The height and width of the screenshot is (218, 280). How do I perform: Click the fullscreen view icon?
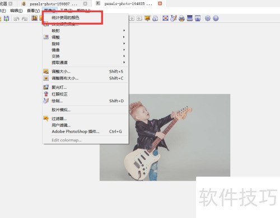tap(165, 18)
